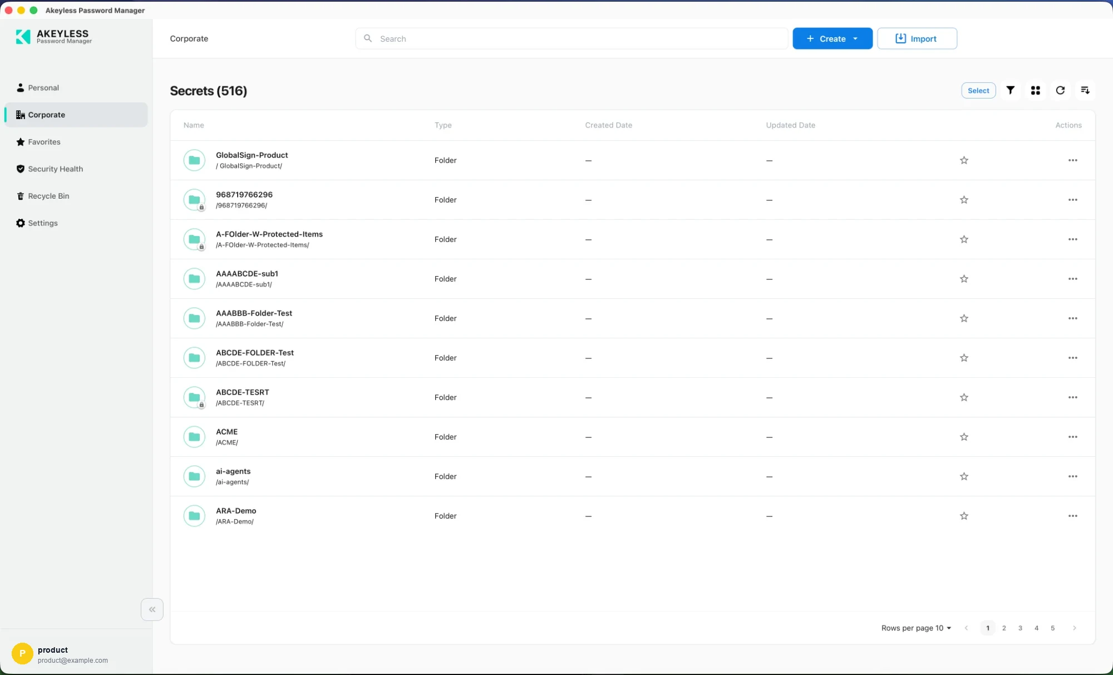Open actions menu for GlobalSign-Product row
Viewport: 1113px width, 675px height.
click(x=1072, y=160)
